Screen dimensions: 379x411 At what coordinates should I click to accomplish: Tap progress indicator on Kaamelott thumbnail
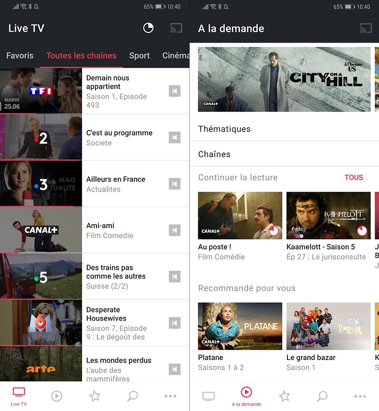click(362, 231)
